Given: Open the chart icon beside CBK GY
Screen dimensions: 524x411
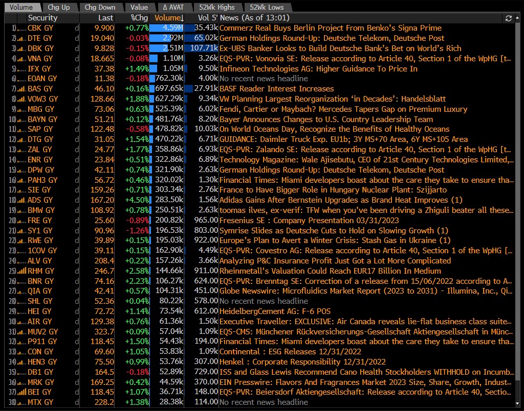Looking at the screenshot, I should coord(21,29).
